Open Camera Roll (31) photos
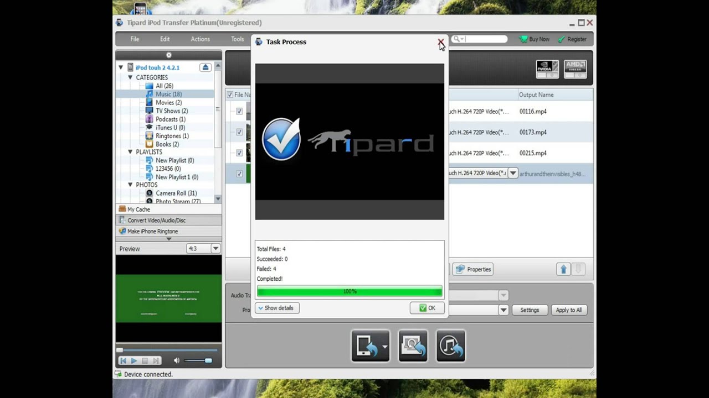Image resolution: width=709 pixels, height=398 pixels. [176, 193]
